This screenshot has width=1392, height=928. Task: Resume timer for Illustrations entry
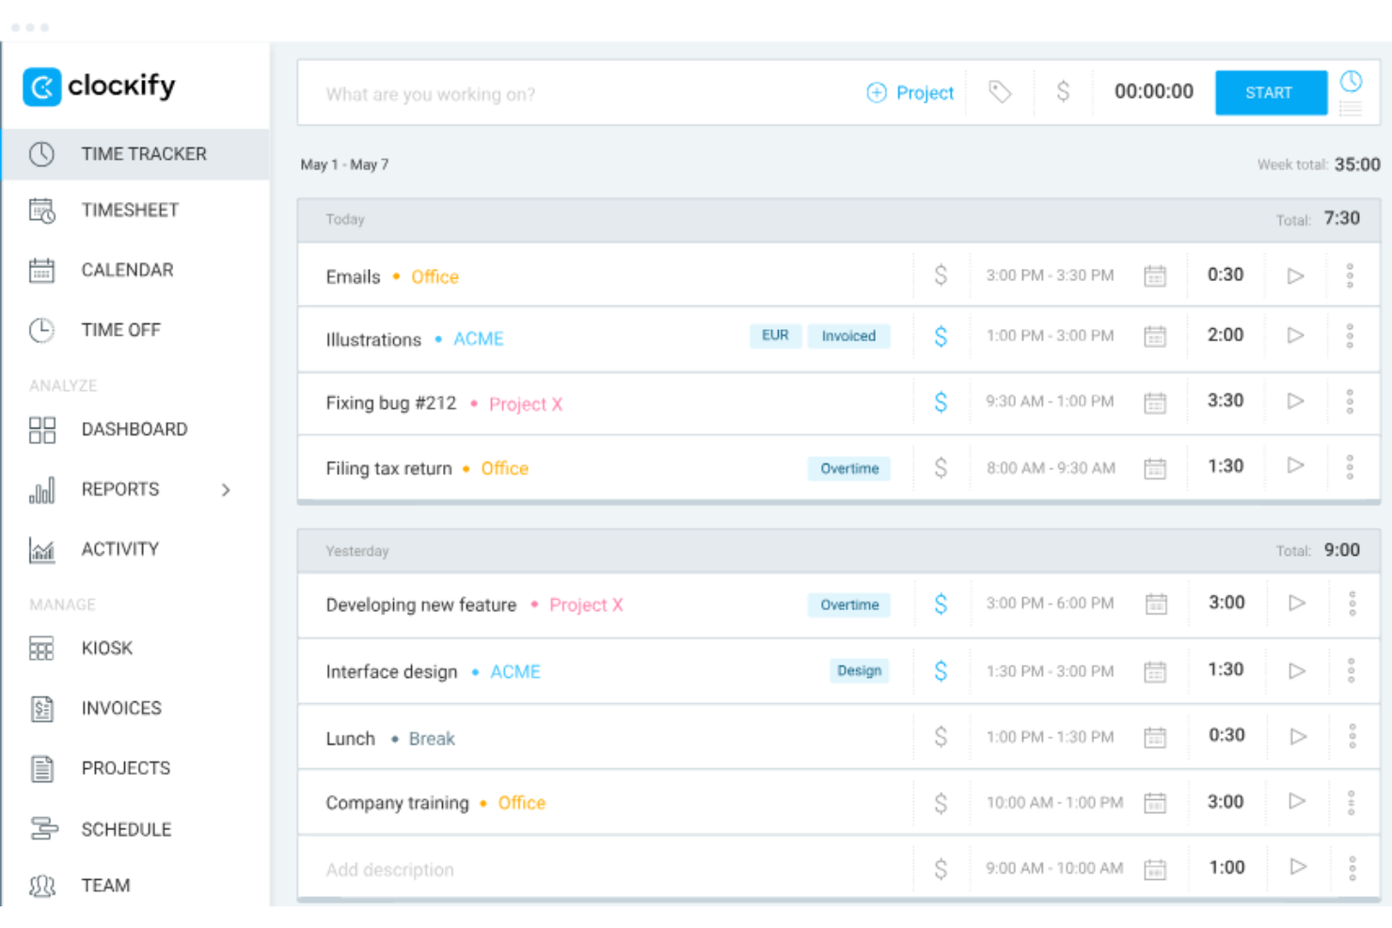pos(1296,336)
